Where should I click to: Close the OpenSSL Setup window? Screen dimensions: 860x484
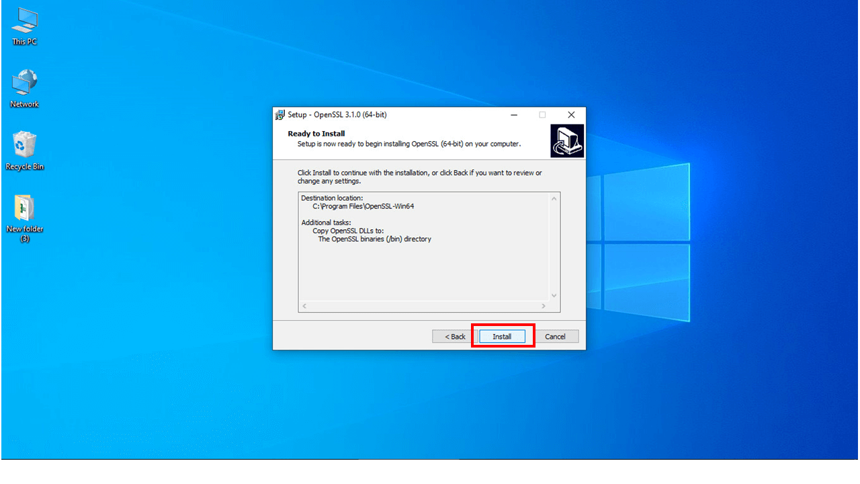pyautogui.click(x=571, y=115)
